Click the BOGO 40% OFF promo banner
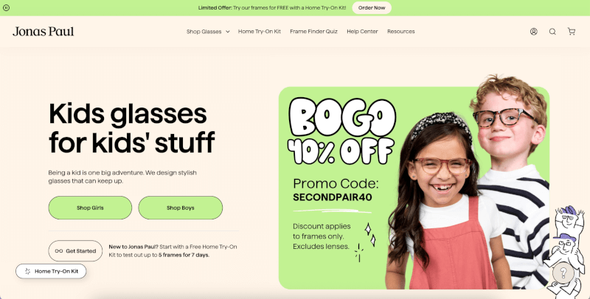Viewport: 590px width, 299px height. tap(414, 188)
